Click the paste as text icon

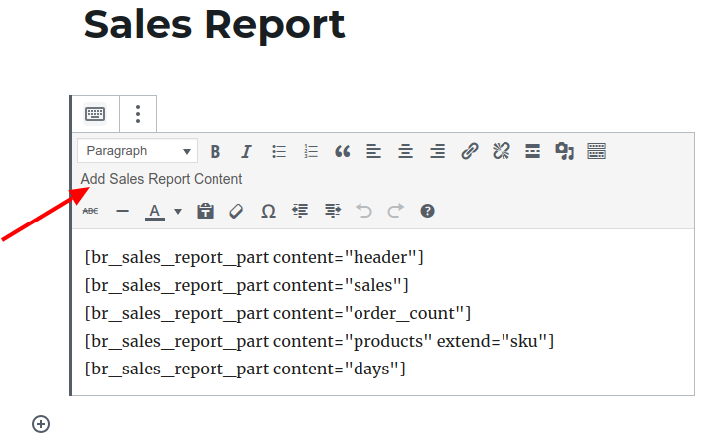click(205, 211)
